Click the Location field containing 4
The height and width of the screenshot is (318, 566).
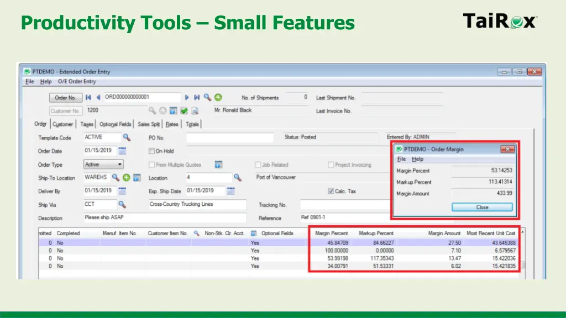[209, 177]
